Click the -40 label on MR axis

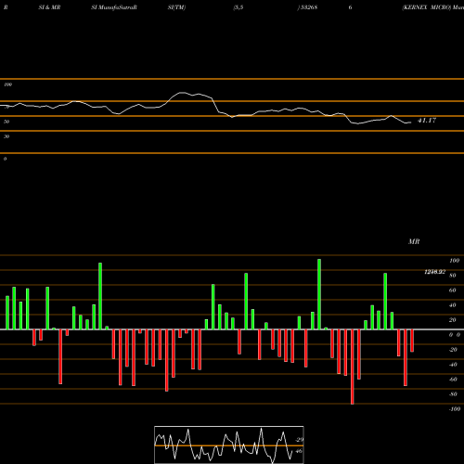coord(453,365)
